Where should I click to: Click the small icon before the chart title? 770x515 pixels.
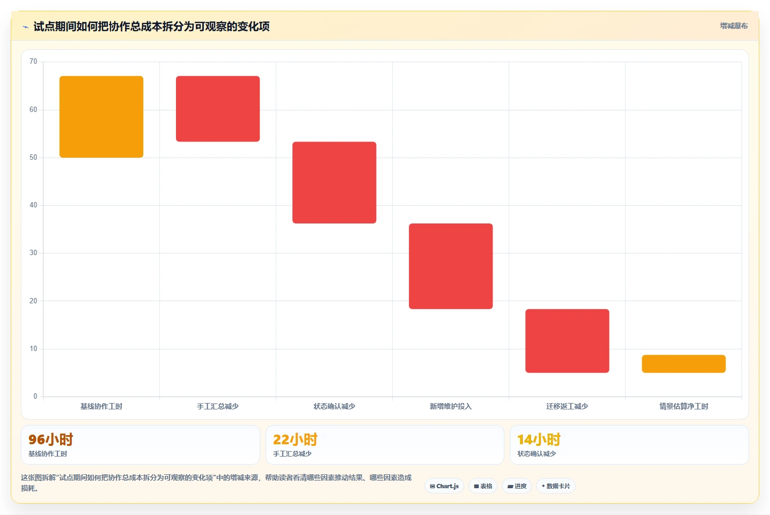pyautogui.click(x=25, y=27)
